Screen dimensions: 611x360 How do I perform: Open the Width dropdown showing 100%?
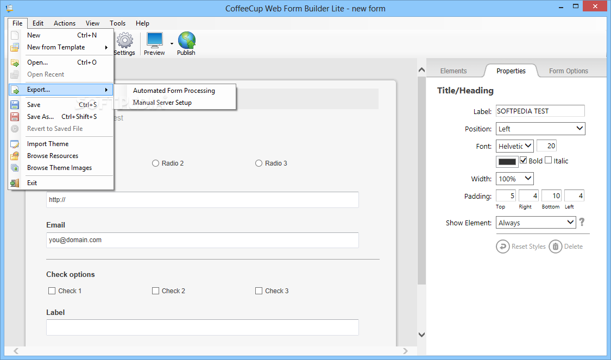coord(515,179)
